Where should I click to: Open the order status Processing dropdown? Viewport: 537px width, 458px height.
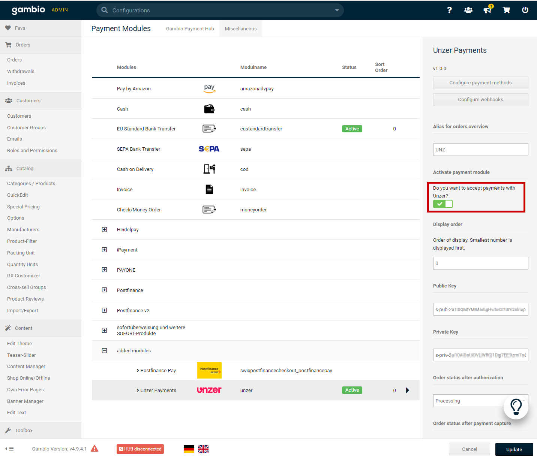(x=481, y=401)
